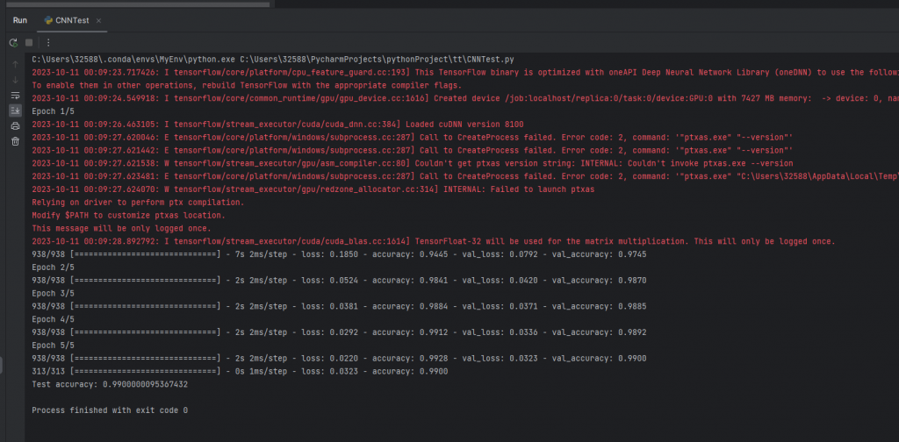Select the CNNTest run tab

pyautogui.click(x=68, y=21)
